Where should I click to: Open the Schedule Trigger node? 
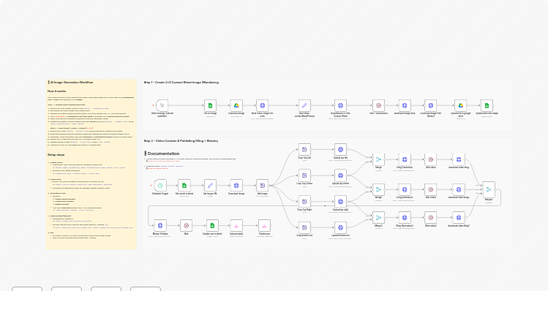pos(160,186)
